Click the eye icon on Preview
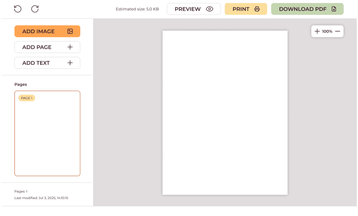The image size is (358, 216). click(x=209, y=9)
